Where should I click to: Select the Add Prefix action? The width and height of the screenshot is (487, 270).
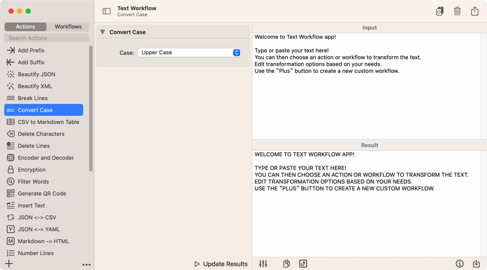[x=44, y=50]
